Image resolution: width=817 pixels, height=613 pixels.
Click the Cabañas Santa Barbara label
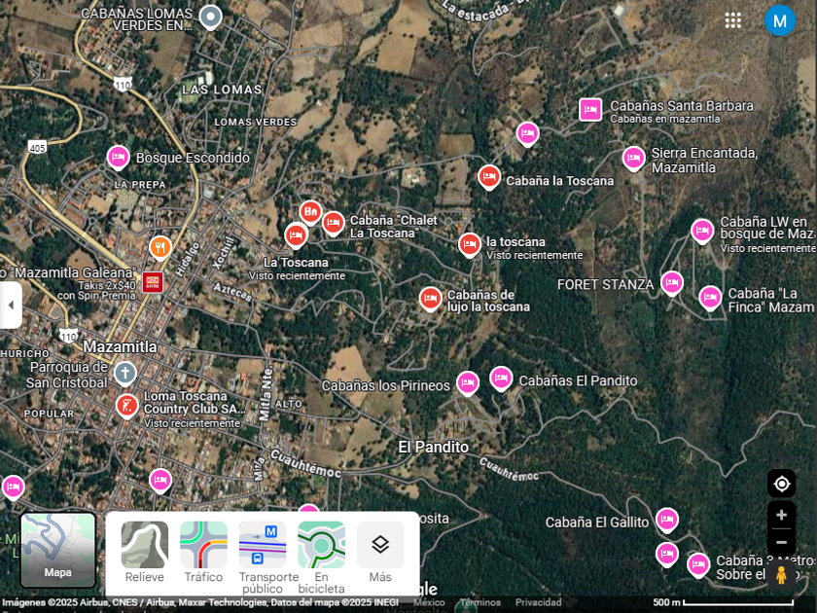(682, 106)
